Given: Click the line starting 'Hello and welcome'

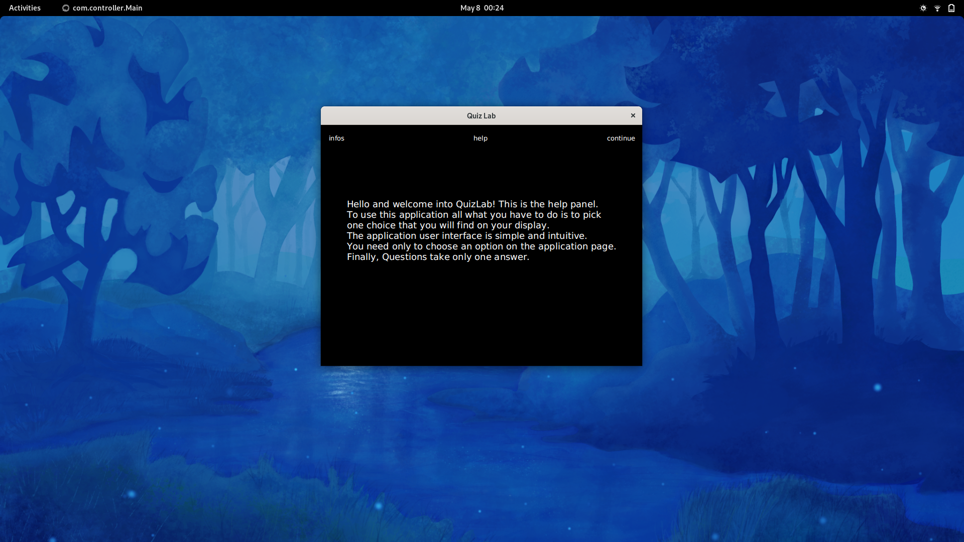Looking at the screenshot, I should (x=472, y=204).
